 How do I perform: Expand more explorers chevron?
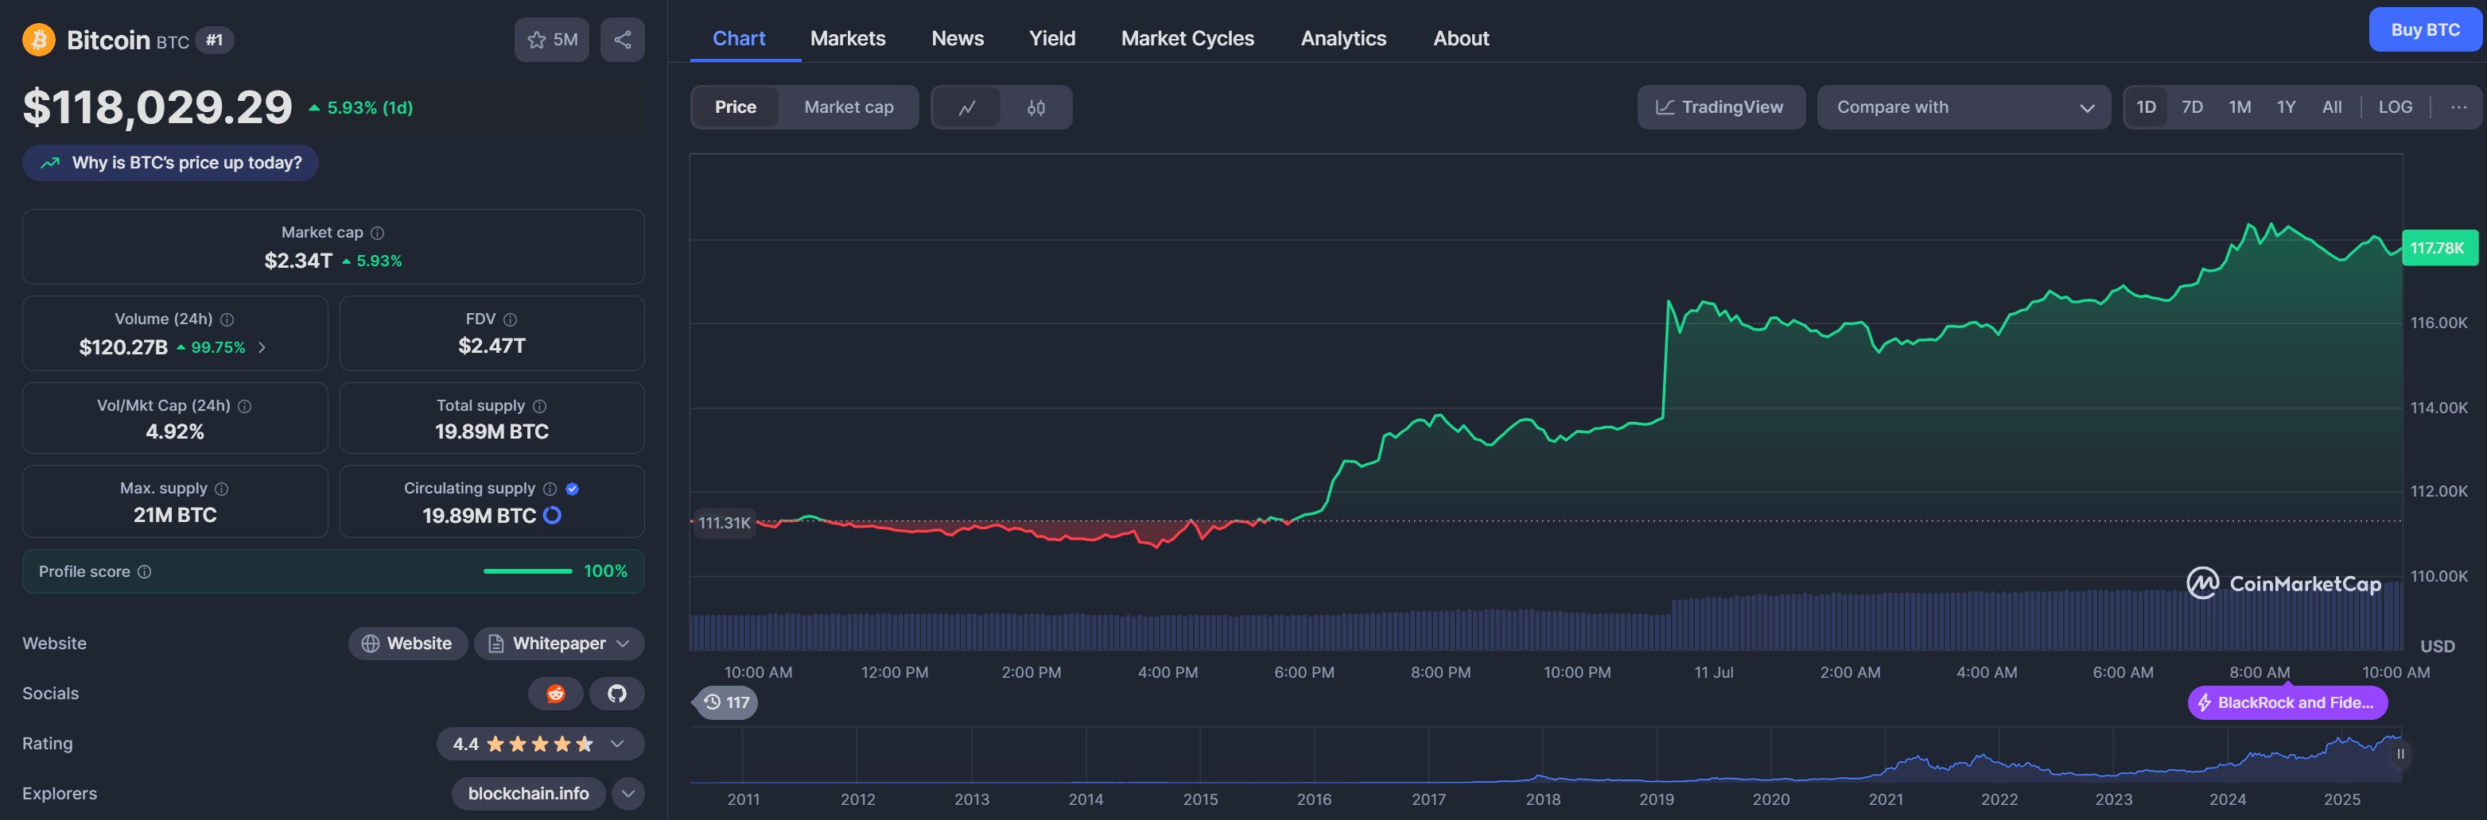click(628, 794)
